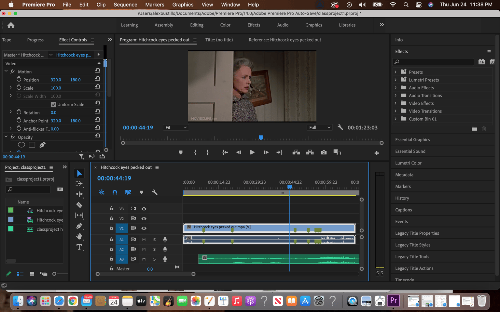Click the Export Frame camera icon
This screenshot has width=500, height=312.
click(324, 152)
